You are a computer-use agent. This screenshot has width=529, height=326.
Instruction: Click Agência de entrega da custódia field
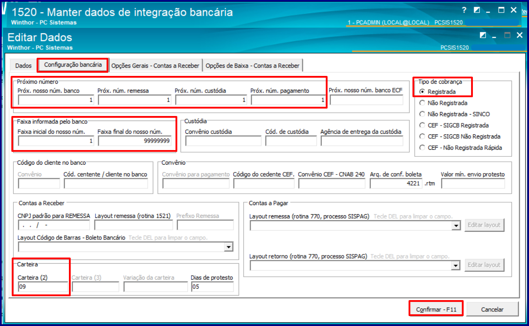[362, 141]
